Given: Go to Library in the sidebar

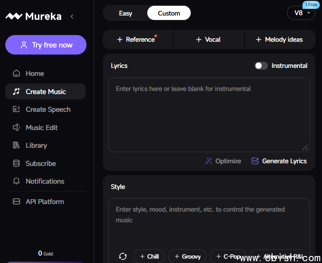Looking at the screenshot, I should point(36,145).
